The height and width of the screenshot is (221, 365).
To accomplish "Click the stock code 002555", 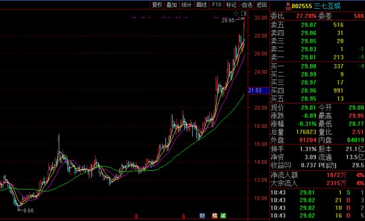I will click(302, 6).
